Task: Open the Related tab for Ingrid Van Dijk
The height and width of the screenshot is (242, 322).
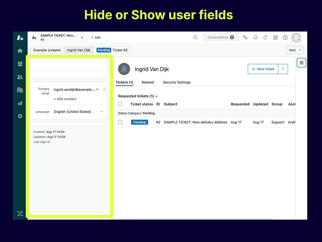Action: tap(147, 82)
